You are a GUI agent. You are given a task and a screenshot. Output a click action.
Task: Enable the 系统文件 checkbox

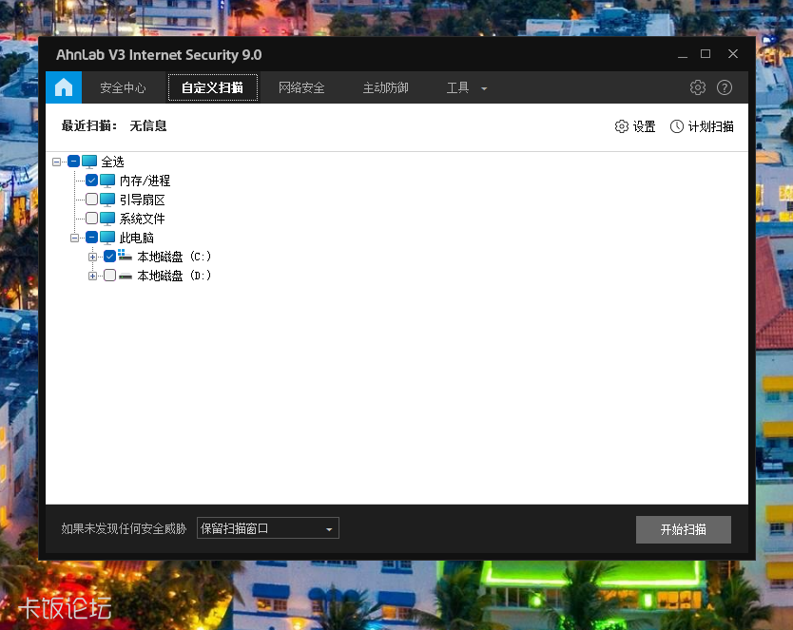[91, 219]
